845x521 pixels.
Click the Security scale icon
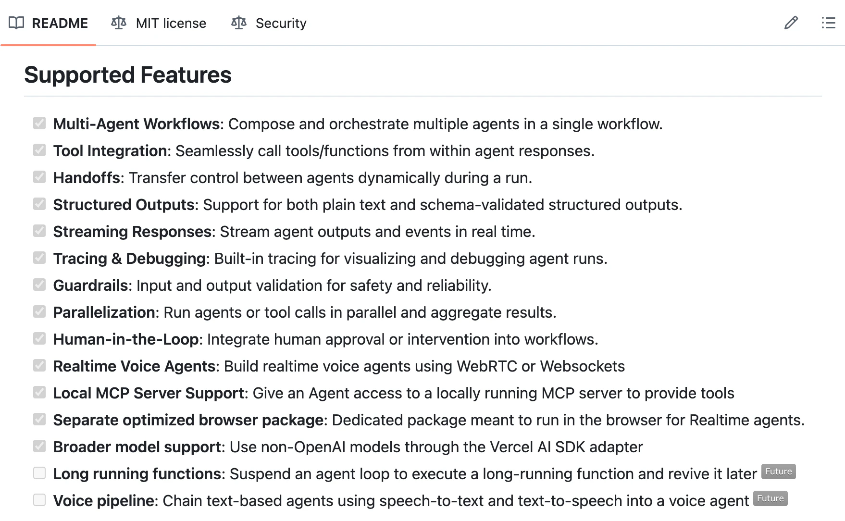click(239, 23)
